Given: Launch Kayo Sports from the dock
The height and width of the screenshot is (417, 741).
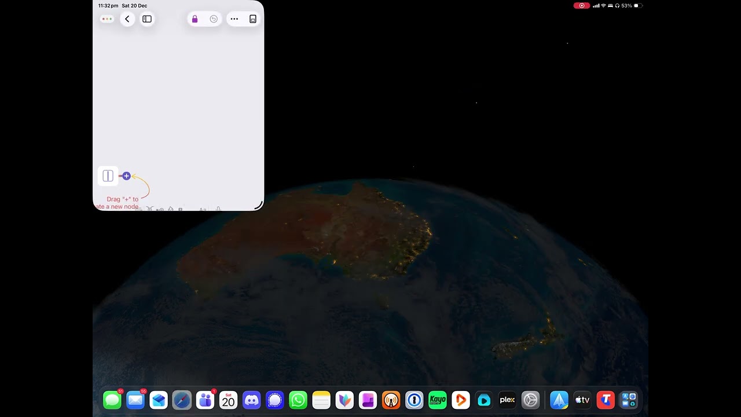Looking at the screenshot, I should [x=438, y=400].
